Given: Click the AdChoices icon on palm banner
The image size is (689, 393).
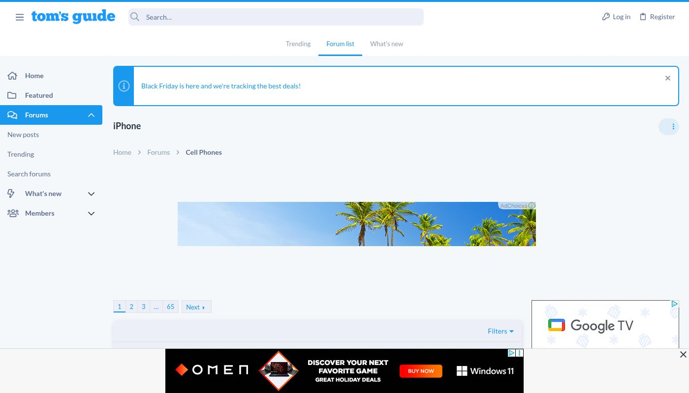Looking at the screenshot, I should tap(532, 206).
